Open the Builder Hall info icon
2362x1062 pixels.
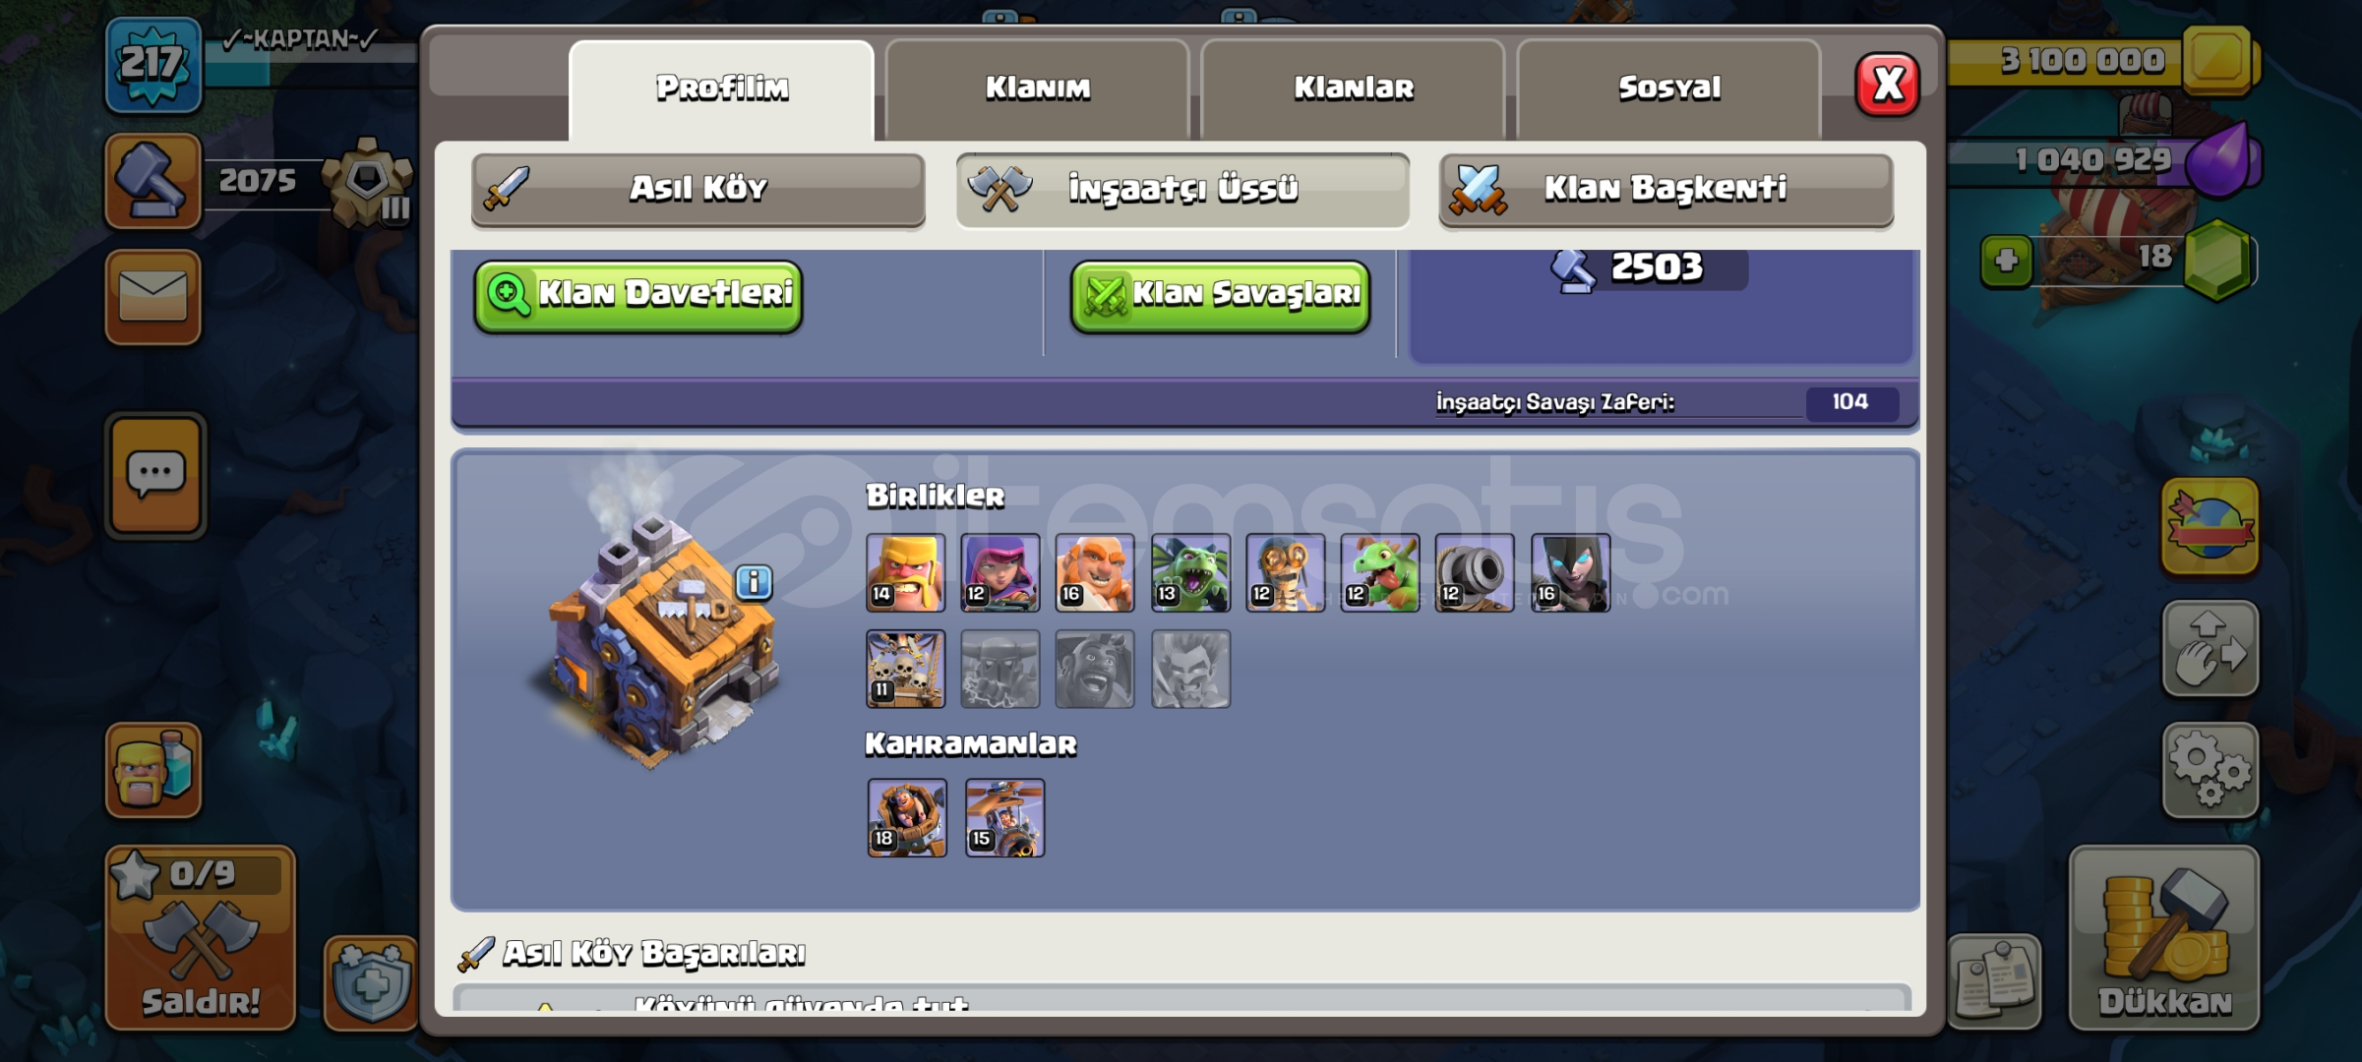click(x=754, y=582)
